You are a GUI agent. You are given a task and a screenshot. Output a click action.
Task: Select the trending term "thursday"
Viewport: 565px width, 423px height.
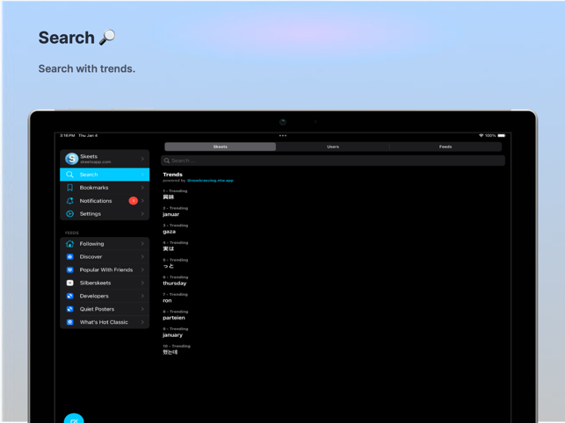(x=175, y=283)
